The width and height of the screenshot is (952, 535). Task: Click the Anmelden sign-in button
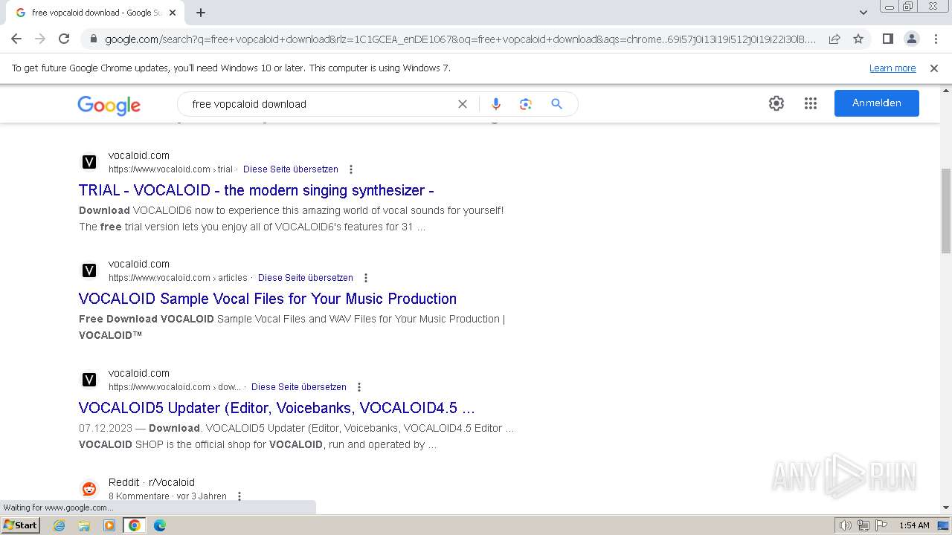[x=877, y=103]
